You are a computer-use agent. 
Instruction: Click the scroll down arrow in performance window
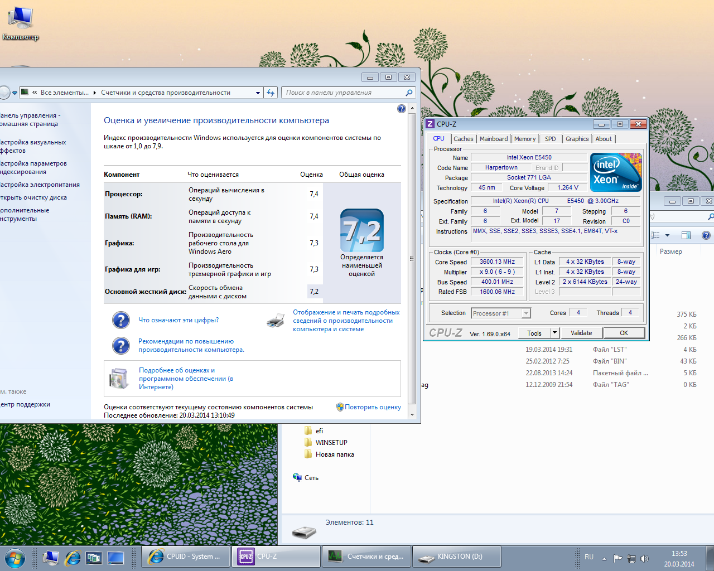coord(412,415)
